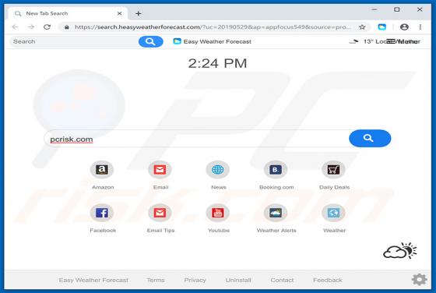Open the Contact footer link

[x=282, y=281]
